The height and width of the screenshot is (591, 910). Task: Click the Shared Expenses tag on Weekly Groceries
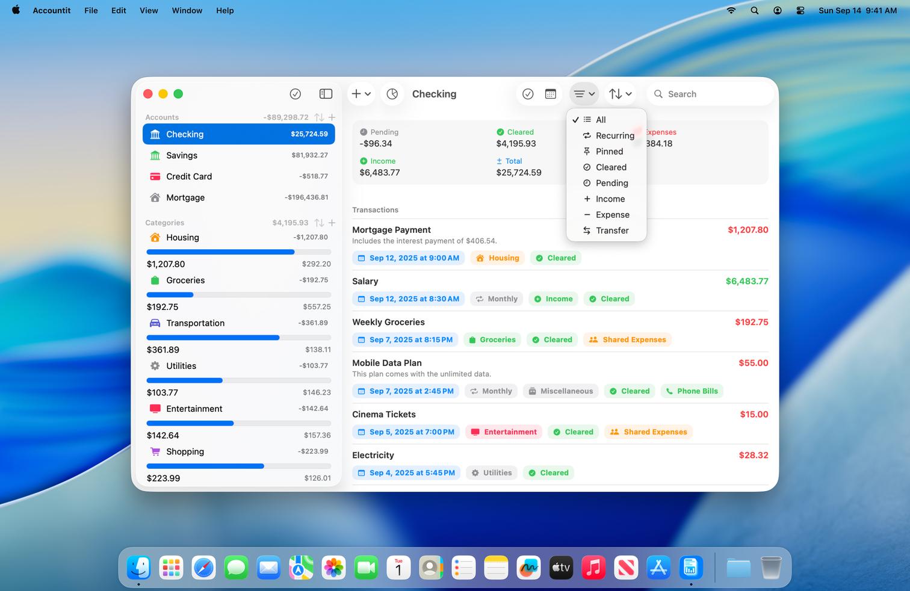(628, 340)
